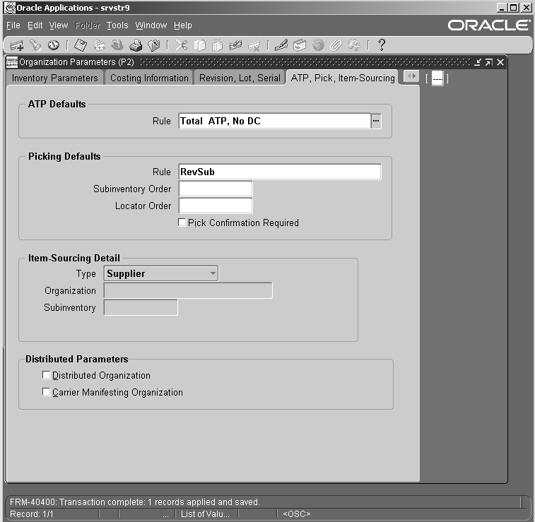Maximize the Oracle Applications main window
This screenshot has width=535, height=522.
514,8
